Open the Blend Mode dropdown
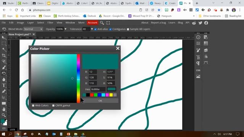This screenshot has width=244, height=137. 33,29
